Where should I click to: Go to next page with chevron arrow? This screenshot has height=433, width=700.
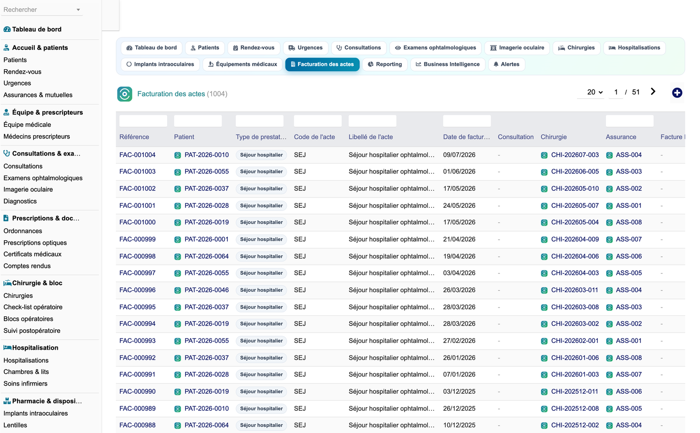coord(653,92)
